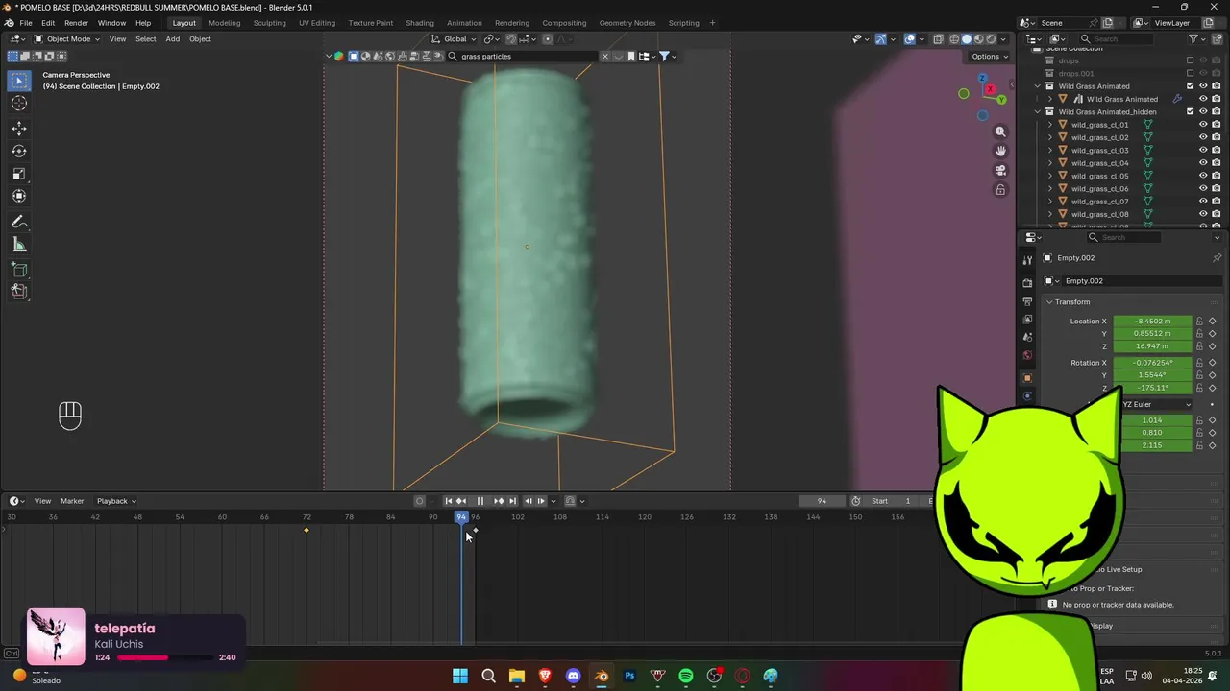Select the Measure tool
The width and height of the screenshot is (1230, 691).
pyautogui.click(x=19, y=245)
